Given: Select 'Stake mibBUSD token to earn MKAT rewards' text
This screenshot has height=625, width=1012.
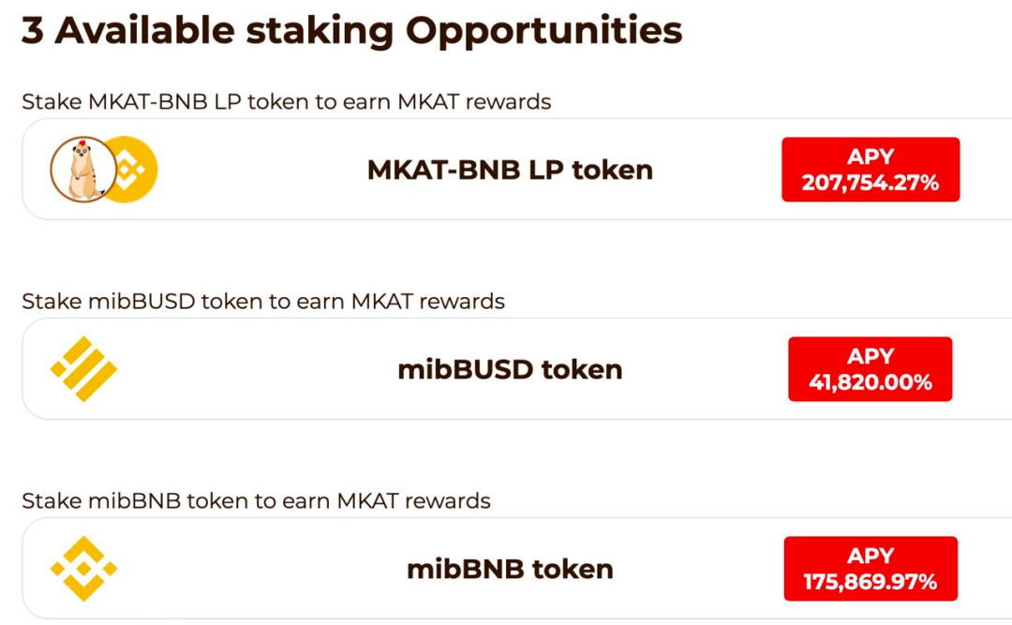Looking at the screenshot, I should (x=263, y=301).
